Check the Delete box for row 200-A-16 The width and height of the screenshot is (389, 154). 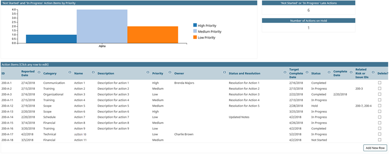click(380, 128)
